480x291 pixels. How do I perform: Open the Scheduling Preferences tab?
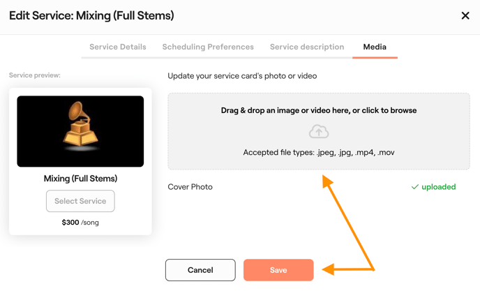(208, 47)
